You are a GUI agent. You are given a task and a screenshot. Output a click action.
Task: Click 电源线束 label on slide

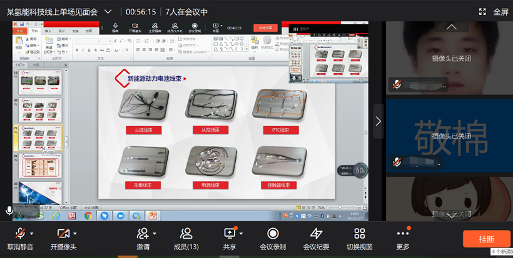211,185
